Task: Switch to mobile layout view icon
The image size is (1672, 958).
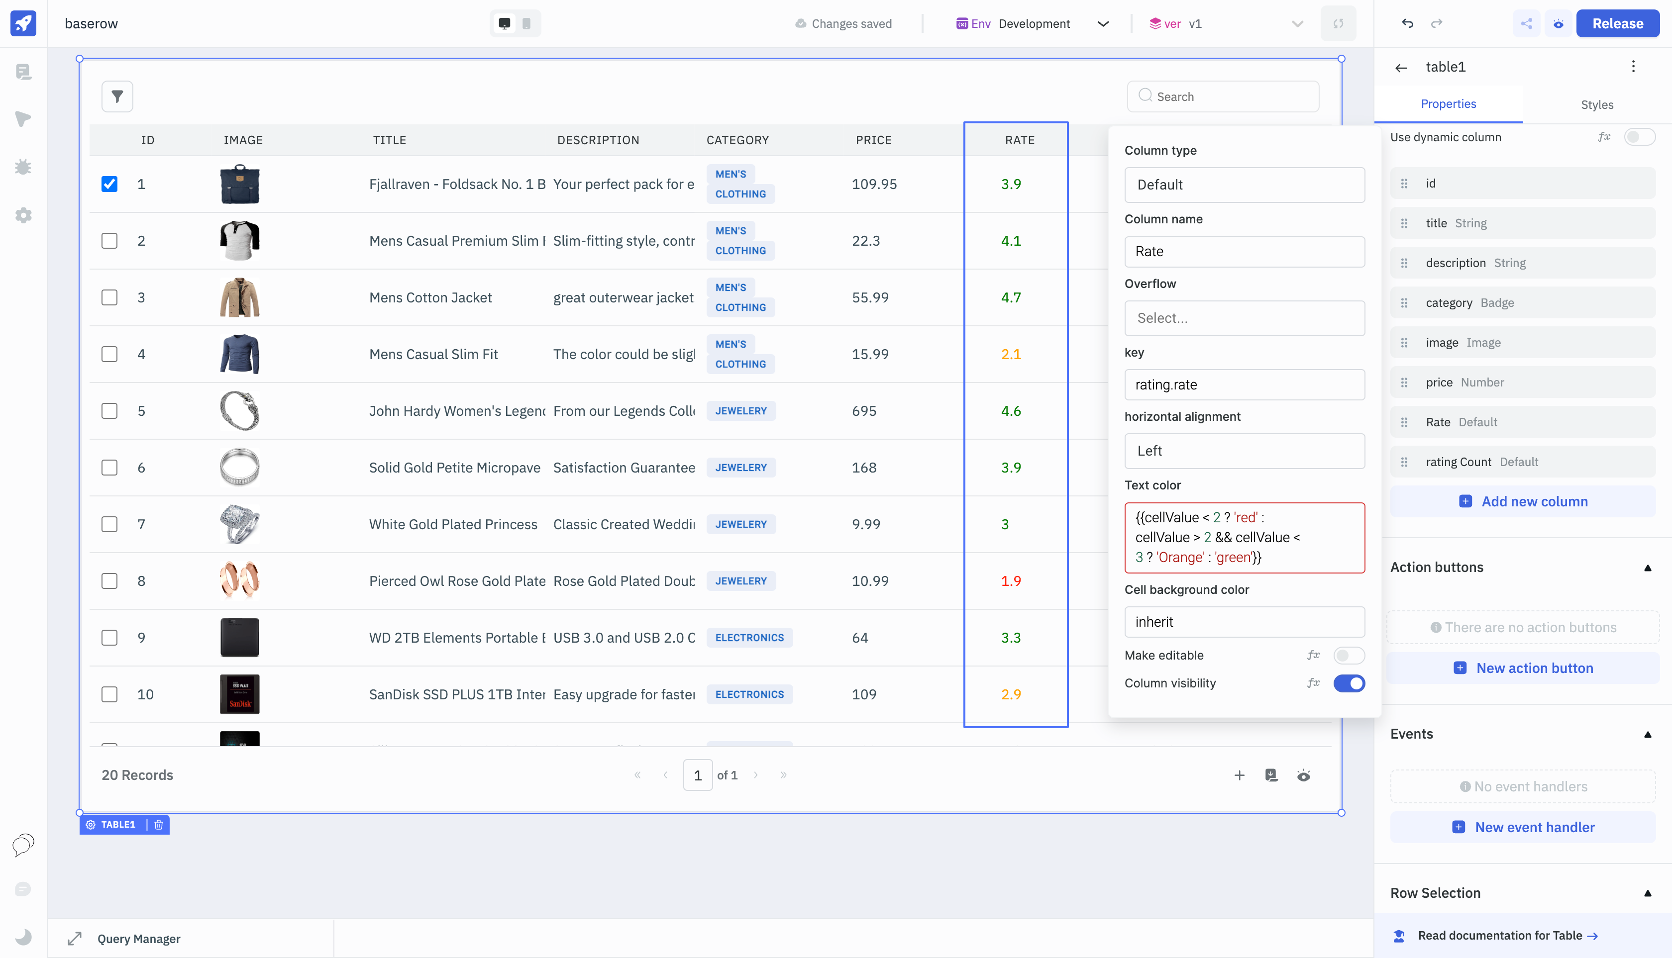Action: tap(526, 24)
